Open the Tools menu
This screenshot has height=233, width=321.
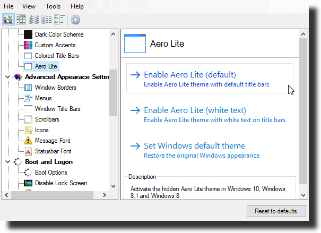click(x=53, y=6)
